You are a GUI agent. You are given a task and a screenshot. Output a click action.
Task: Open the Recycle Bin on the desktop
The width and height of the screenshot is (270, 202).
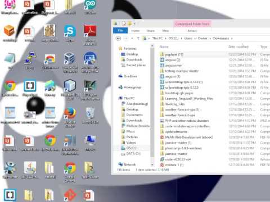point(90,116)
